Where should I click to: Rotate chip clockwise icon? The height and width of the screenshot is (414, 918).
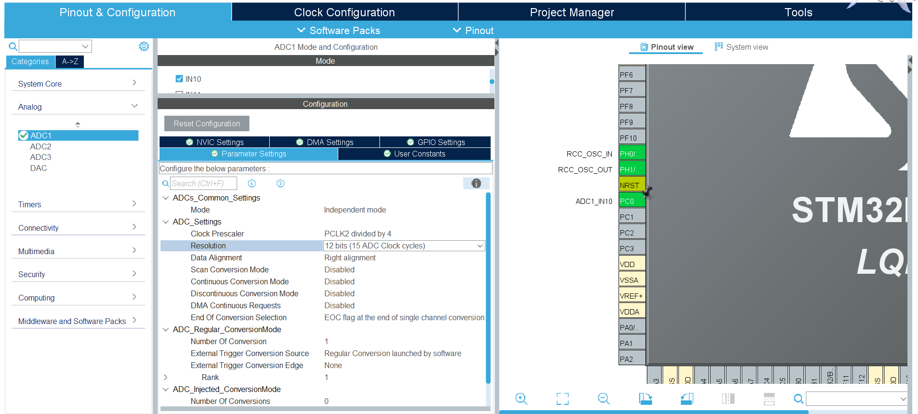point(645,399)
